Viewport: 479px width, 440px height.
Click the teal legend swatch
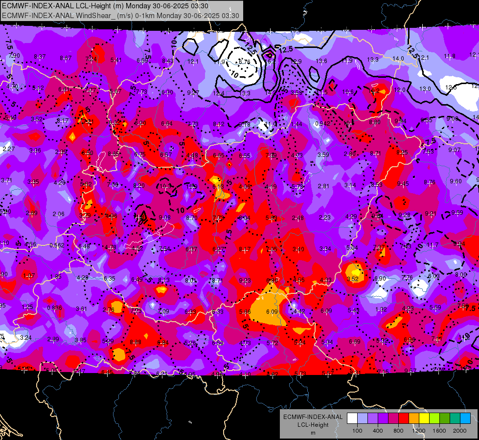coord(455,418)
